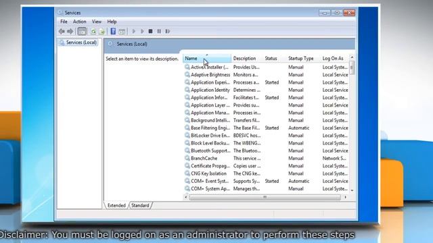Click the Adaptive Brightness service gear icon
Image resolution: width=433 pixels, height=243 pixels.
pos(187,75)
